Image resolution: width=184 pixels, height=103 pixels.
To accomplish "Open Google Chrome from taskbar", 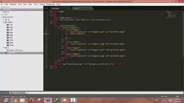I will click(15, 100).
